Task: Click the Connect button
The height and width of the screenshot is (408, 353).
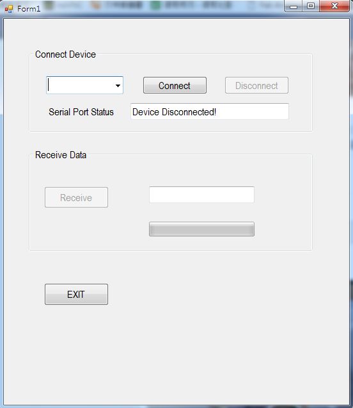Action: click(175, 85)
